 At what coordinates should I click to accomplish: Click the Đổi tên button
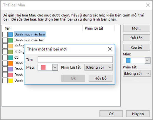pos(137,38)
